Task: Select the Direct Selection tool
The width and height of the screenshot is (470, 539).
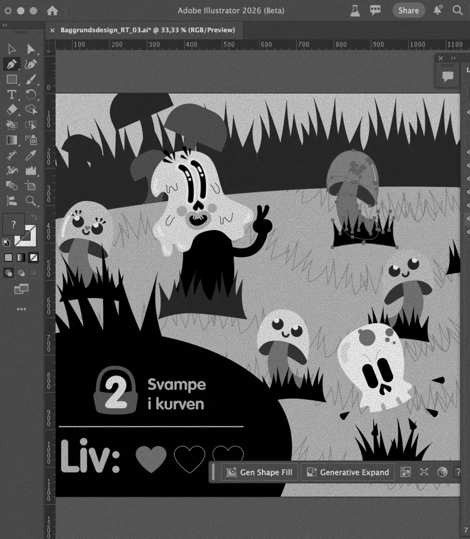Action: click(31, 49)
